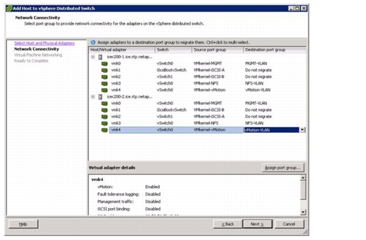Click the Assign port group button
This screenshot has width=366, height=240.
(x=283, y=168)
